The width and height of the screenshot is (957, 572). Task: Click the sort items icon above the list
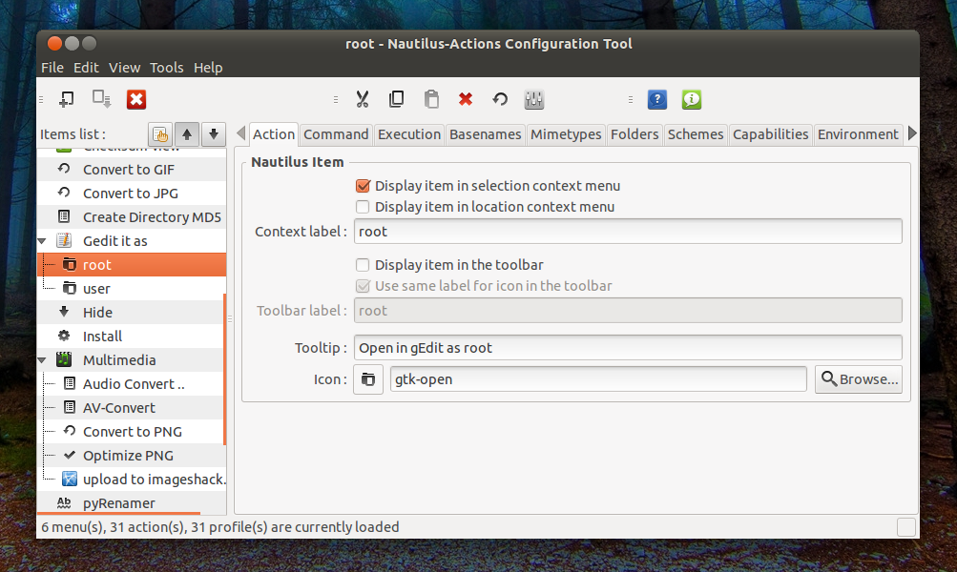[160, 134]
